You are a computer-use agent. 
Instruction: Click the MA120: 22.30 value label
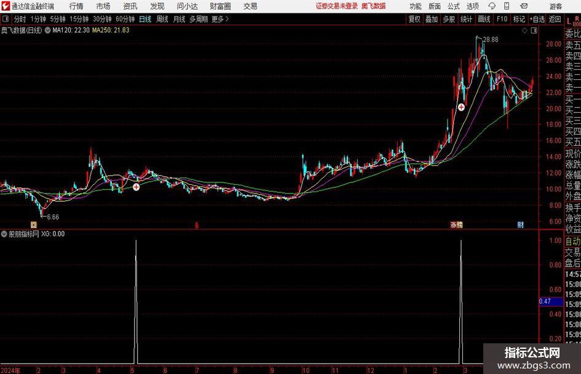click(71, 30)
